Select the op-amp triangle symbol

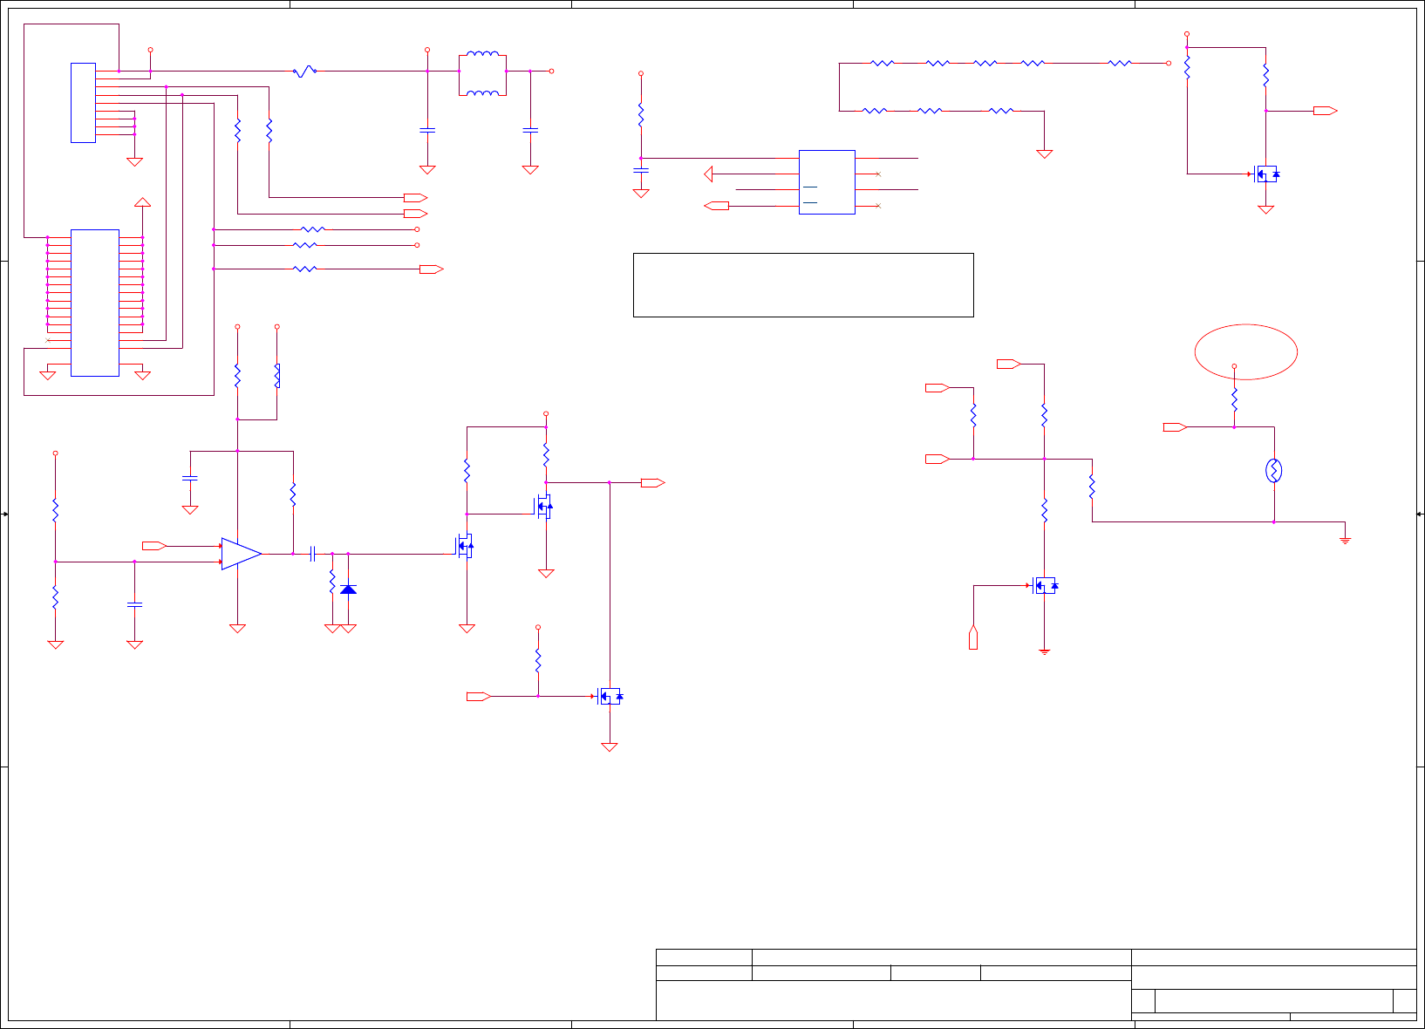pyautogui.click(x=242, y=554)
